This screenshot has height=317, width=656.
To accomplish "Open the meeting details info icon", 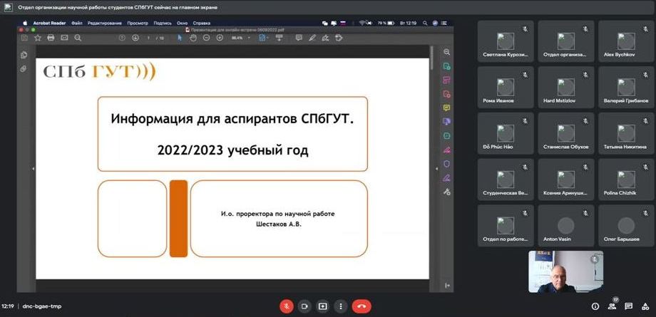I will click(595, 306).
